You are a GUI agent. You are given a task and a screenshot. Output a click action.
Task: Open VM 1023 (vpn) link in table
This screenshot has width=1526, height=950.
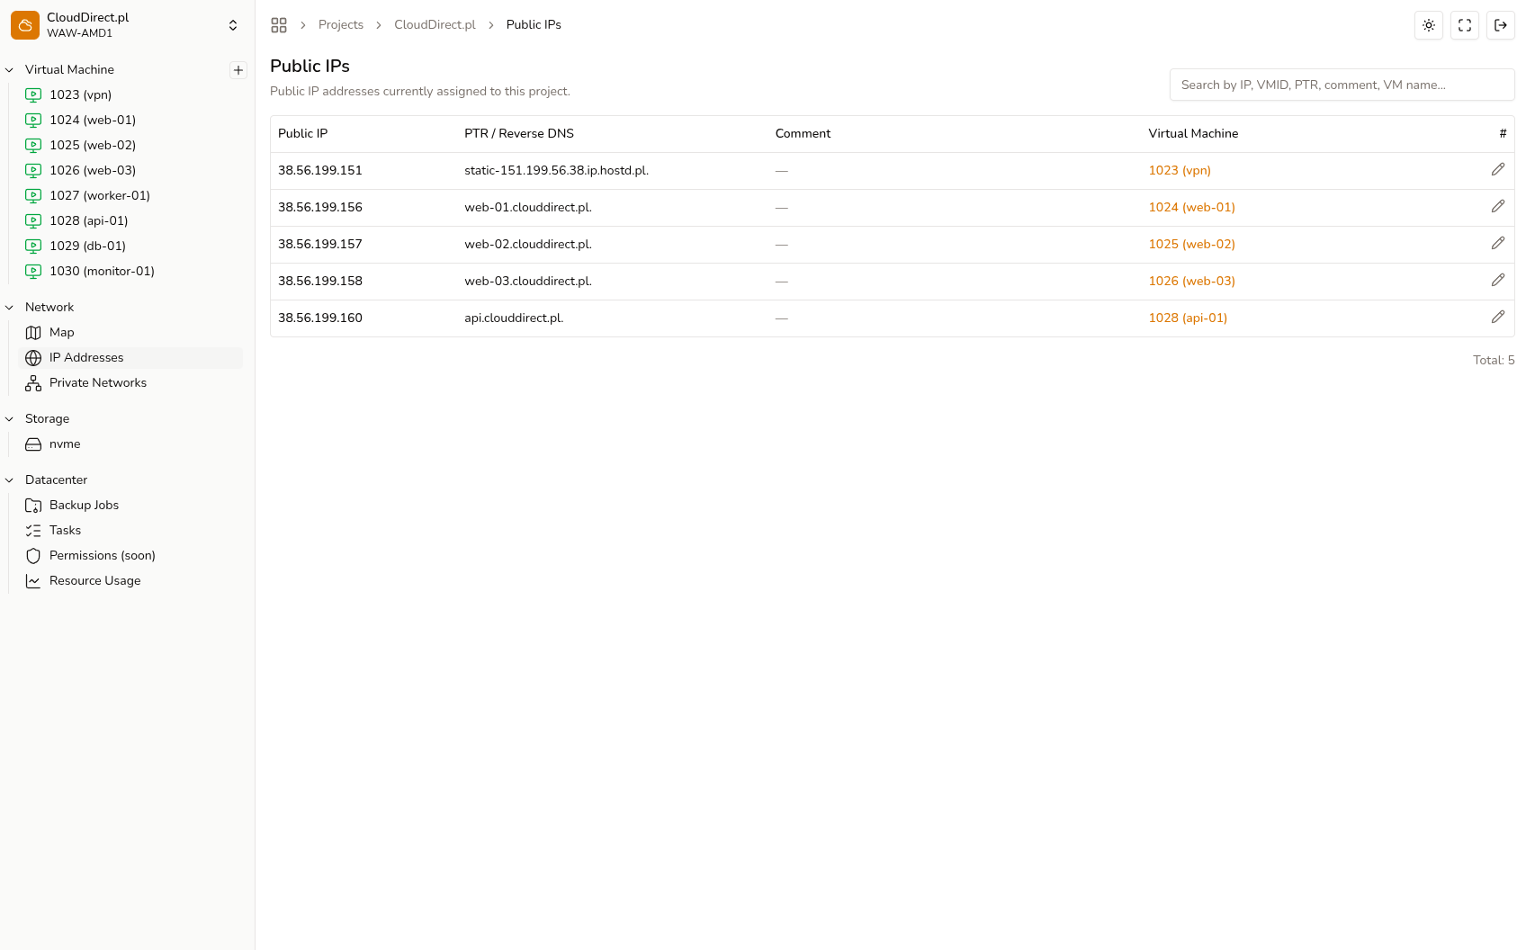(1179, 170)
